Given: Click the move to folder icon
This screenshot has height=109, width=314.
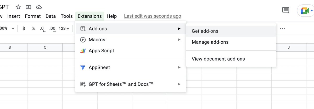Looking at the screenshot, I should (x=28, y=7).
